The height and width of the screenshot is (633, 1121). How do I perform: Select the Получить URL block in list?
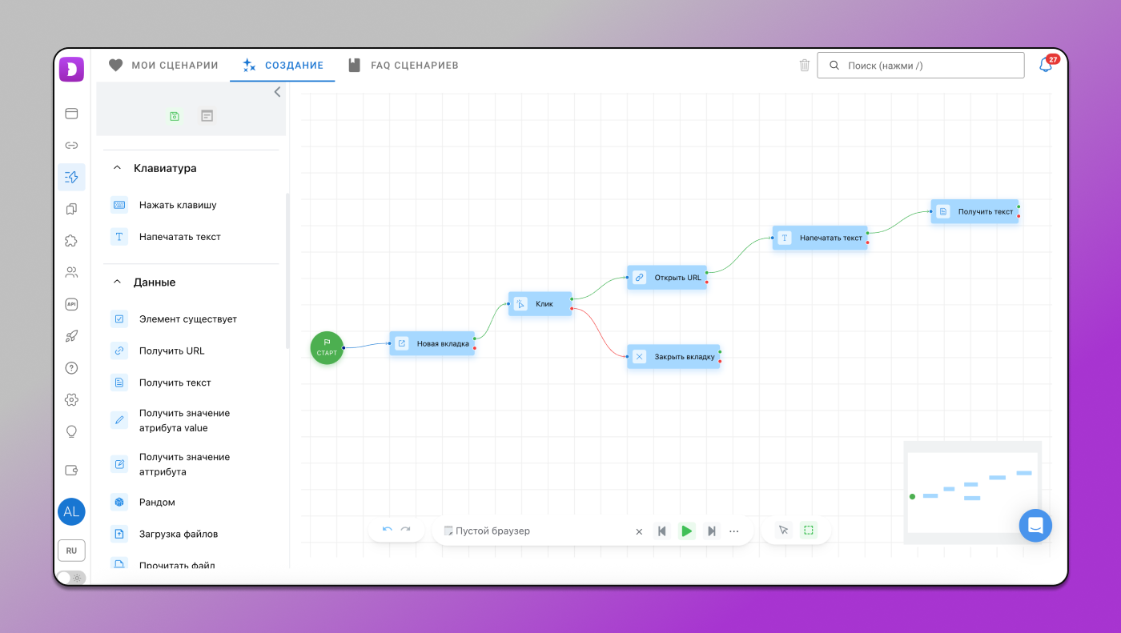[171, 351]
